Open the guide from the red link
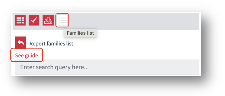 tap(27, 55)
